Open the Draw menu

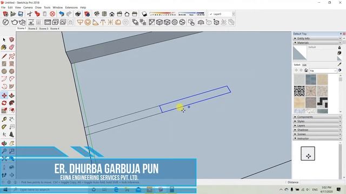point(38,8)
